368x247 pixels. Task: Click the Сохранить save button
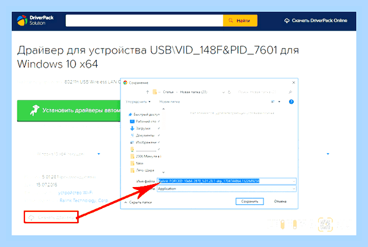pyautogui.click(x=249, y=201)
